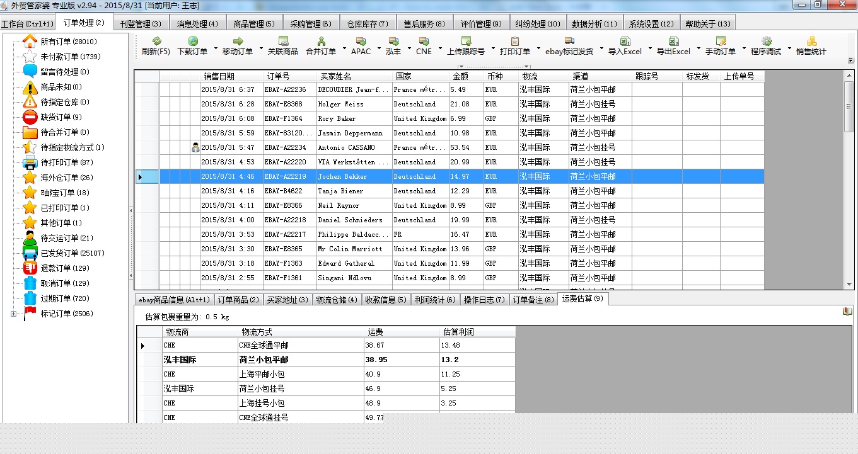Select the 所有订单 house icon in sidebar
The width and height of the screenshot is (858, 454).
(30, 42)
